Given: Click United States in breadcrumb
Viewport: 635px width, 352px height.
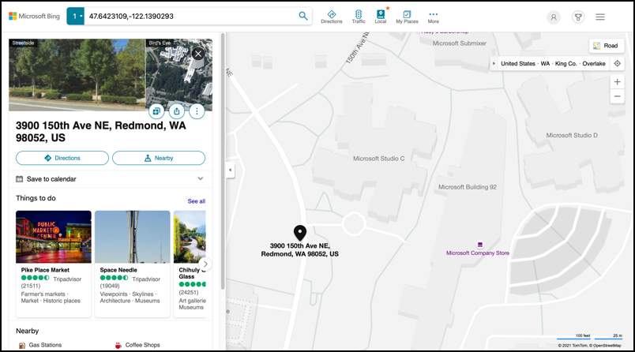Looking at the screenshot, I should click(x=518, y=63).
